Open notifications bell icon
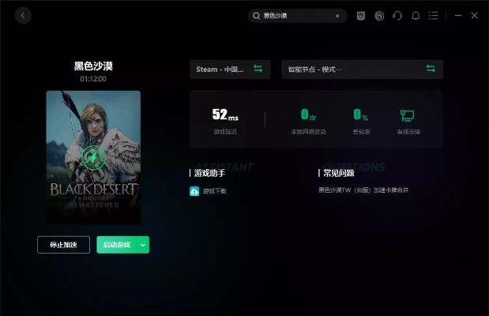 416,16
